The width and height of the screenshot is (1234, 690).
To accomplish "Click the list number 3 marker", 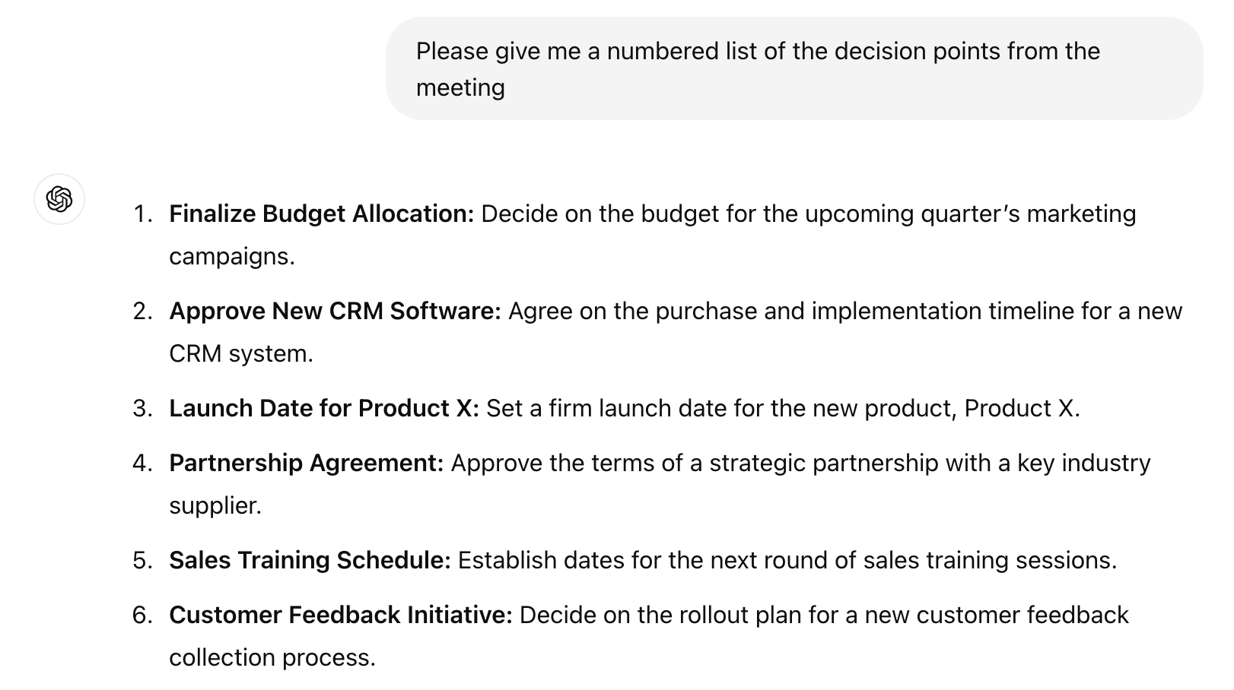I will [x=142, y=409].
